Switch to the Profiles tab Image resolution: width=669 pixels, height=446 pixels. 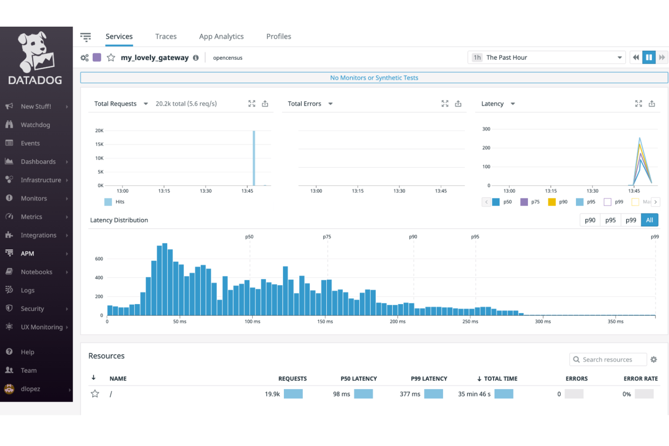click(x=278, y=36)
